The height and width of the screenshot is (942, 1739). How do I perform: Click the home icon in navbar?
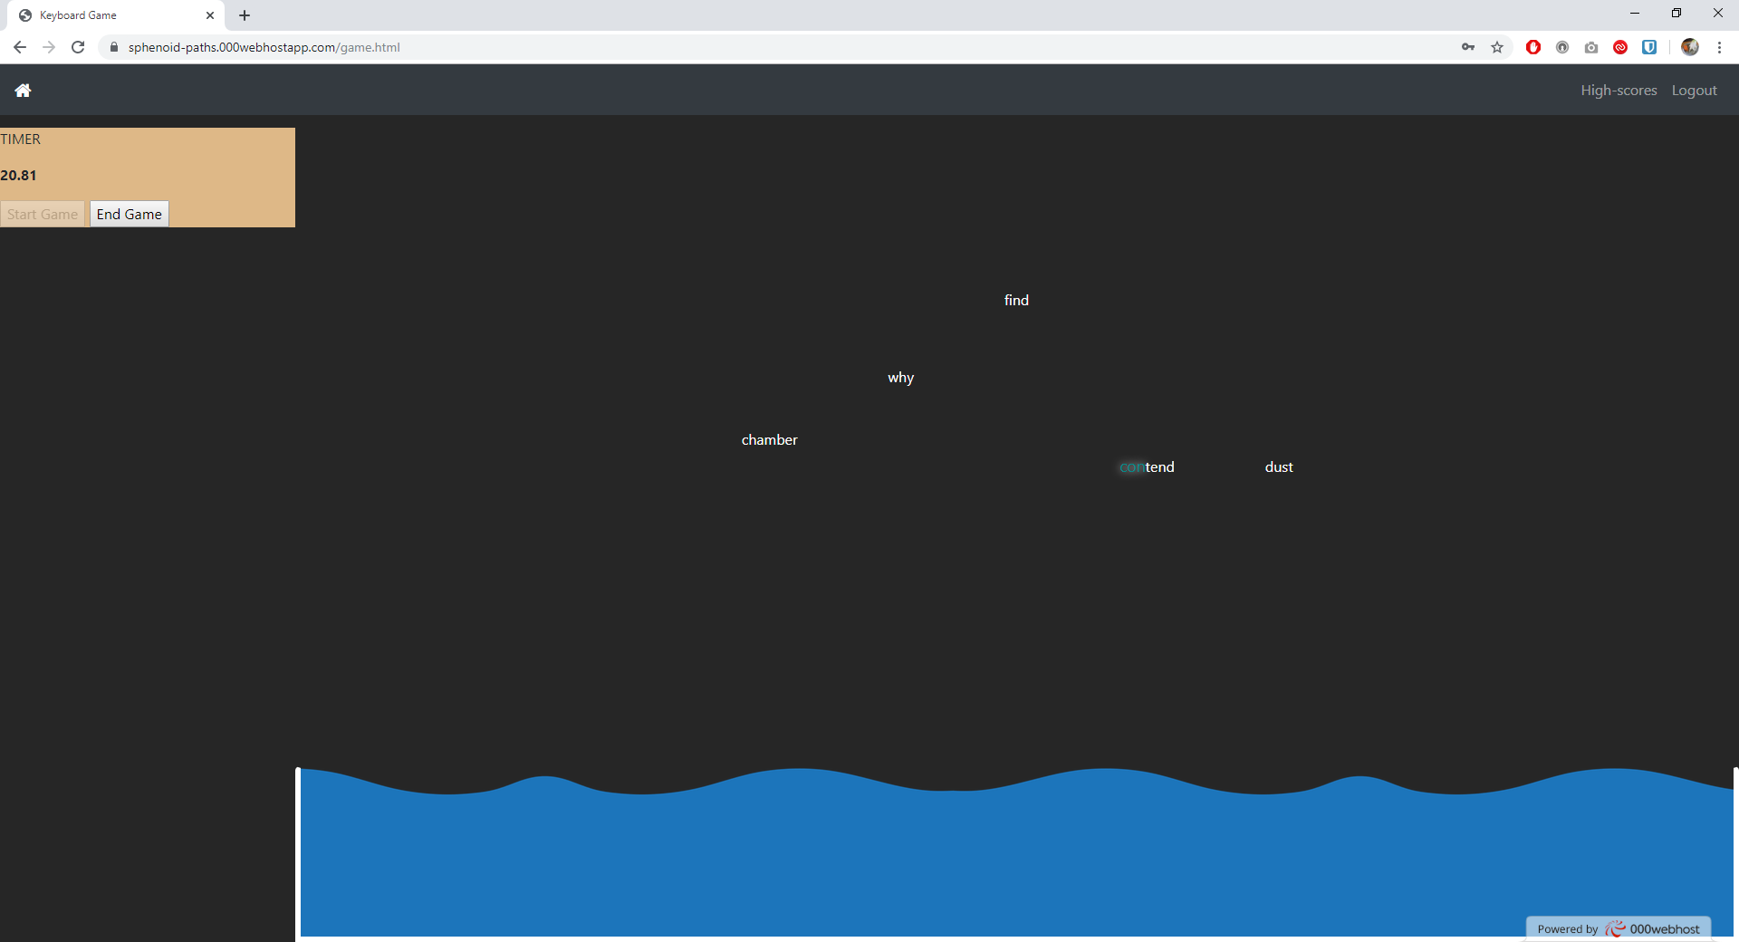23,91
